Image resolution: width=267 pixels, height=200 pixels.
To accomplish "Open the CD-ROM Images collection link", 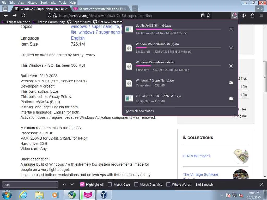I will 197,156.
